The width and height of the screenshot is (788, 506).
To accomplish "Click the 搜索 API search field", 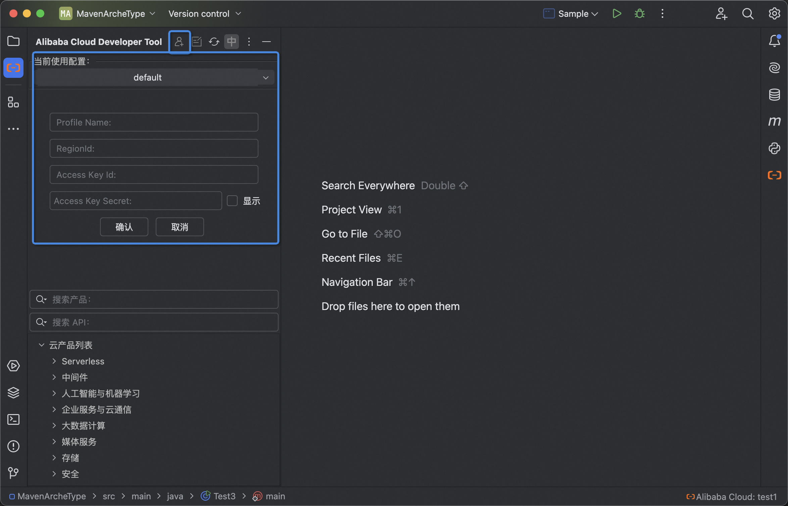I will (x=154, y=322).
